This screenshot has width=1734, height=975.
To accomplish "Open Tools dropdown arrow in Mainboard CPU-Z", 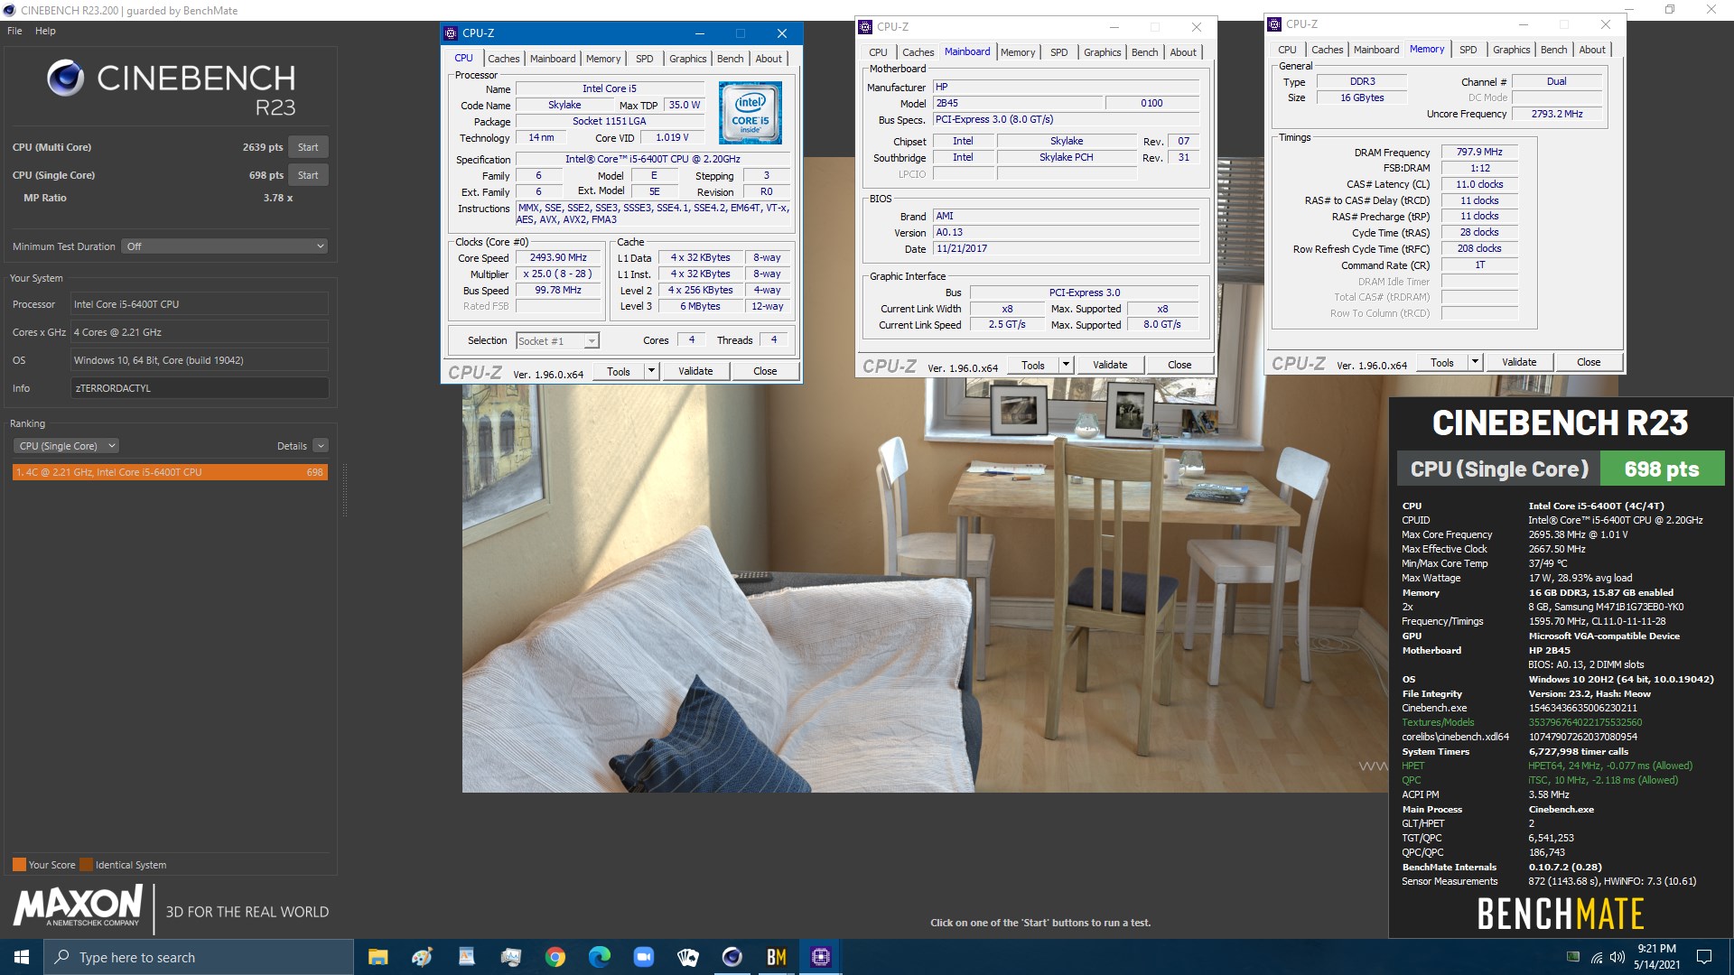I will 1066,365.
